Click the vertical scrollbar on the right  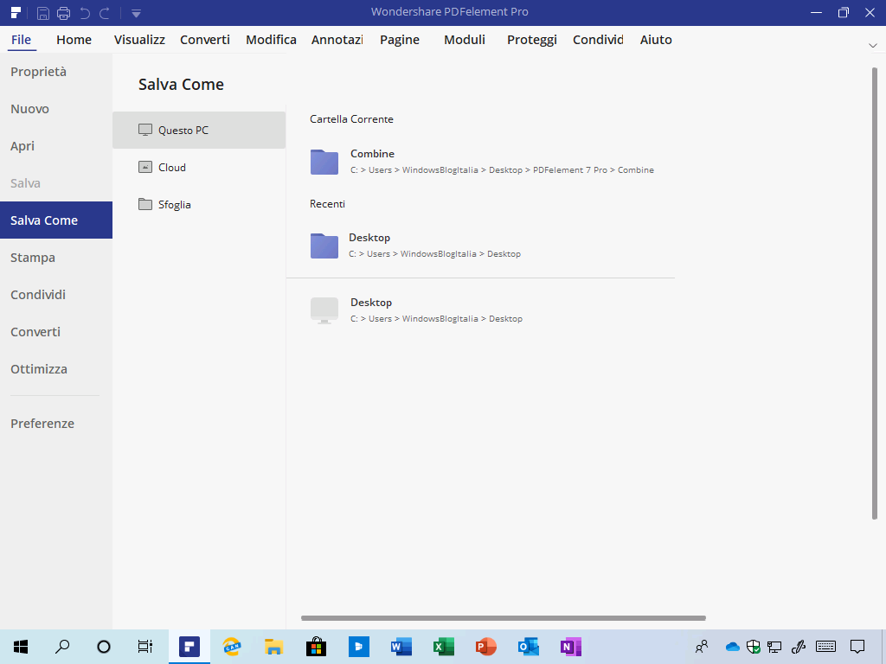[876, 294]
